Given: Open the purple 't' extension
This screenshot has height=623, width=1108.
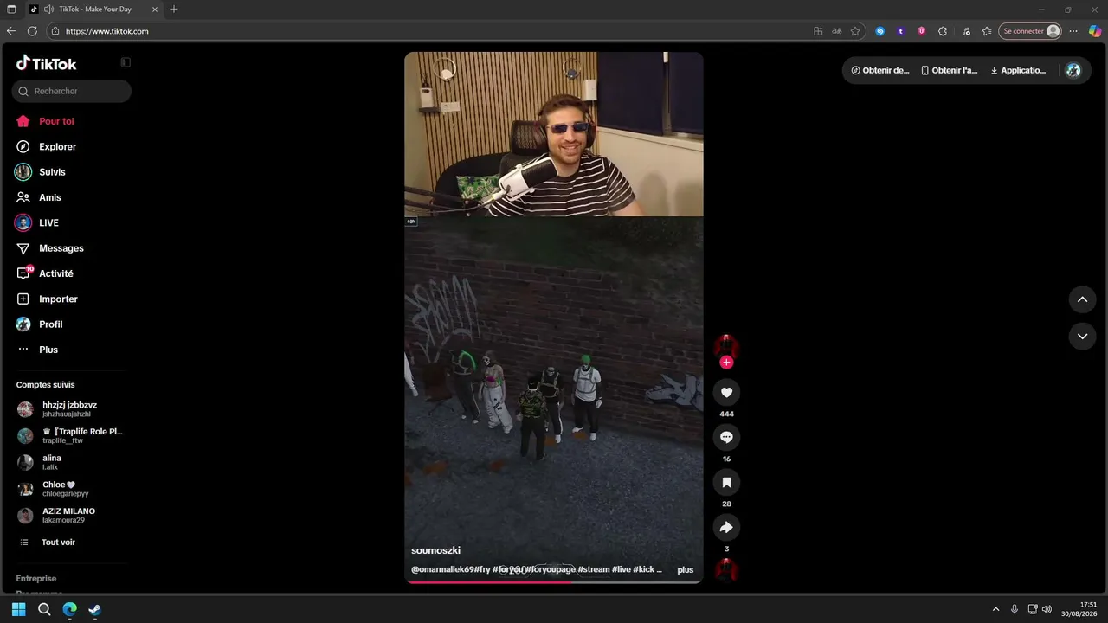Looking at the screenshot, I should (x=901, y=31).
